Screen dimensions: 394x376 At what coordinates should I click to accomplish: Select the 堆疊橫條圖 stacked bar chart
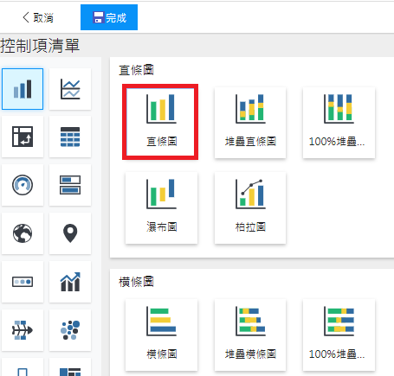(250, 335)
